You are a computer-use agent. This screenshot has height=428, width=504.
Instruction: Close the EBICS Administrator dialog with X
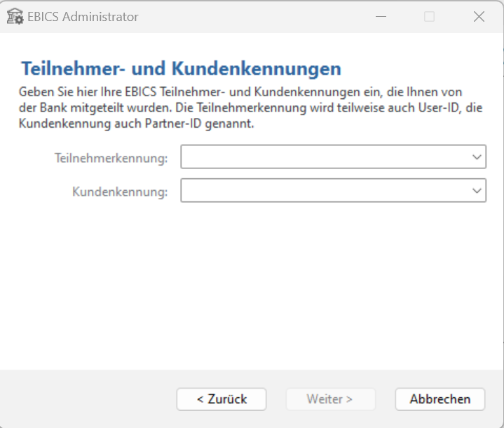click(x=479, y=17)
